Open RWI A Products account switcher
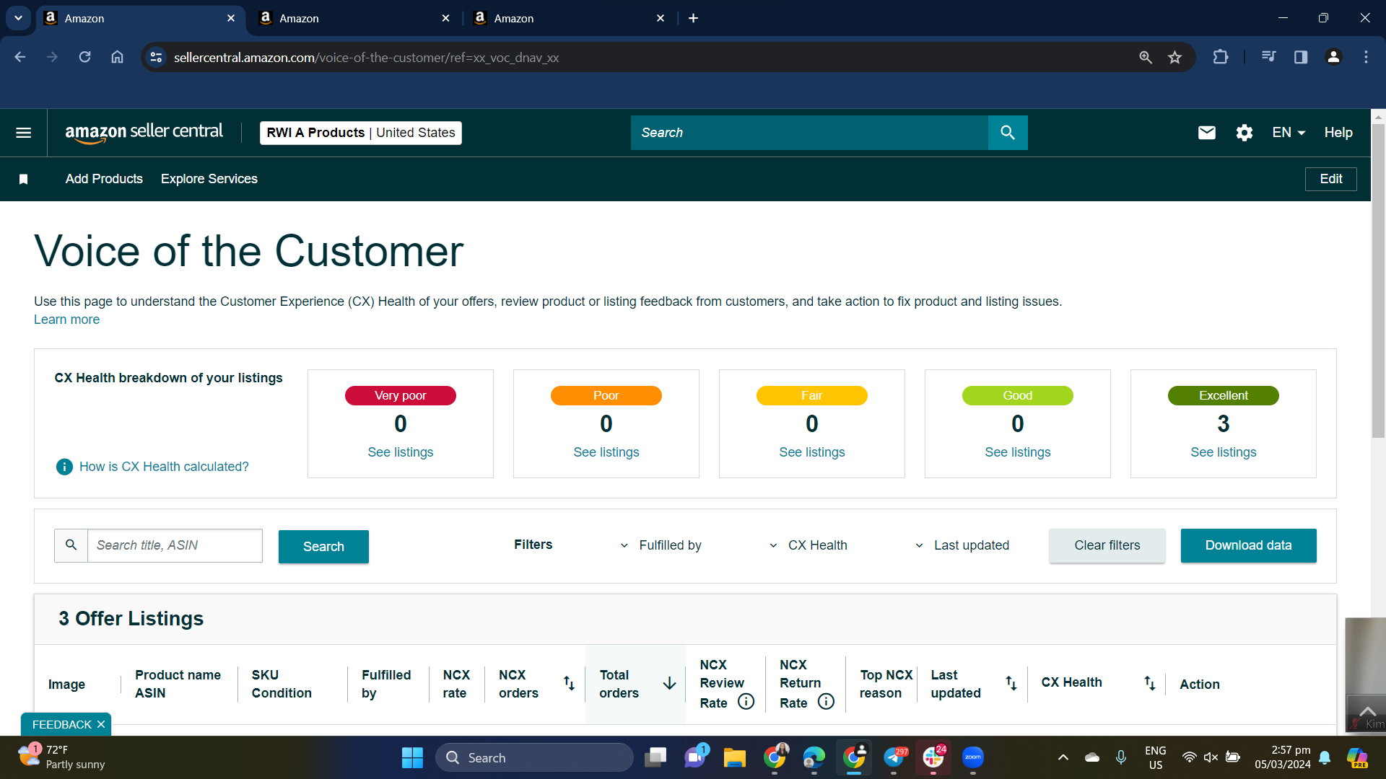 (361, 133)
